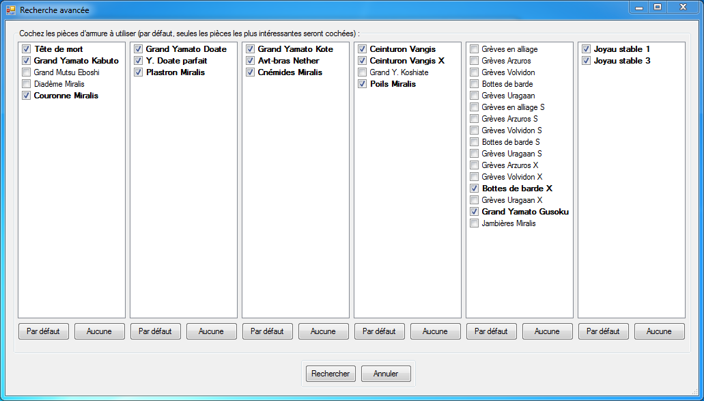
Task: Disable "Grand Yamato Gusoku"
Action: pyautogui.click(x=474, y=212)
